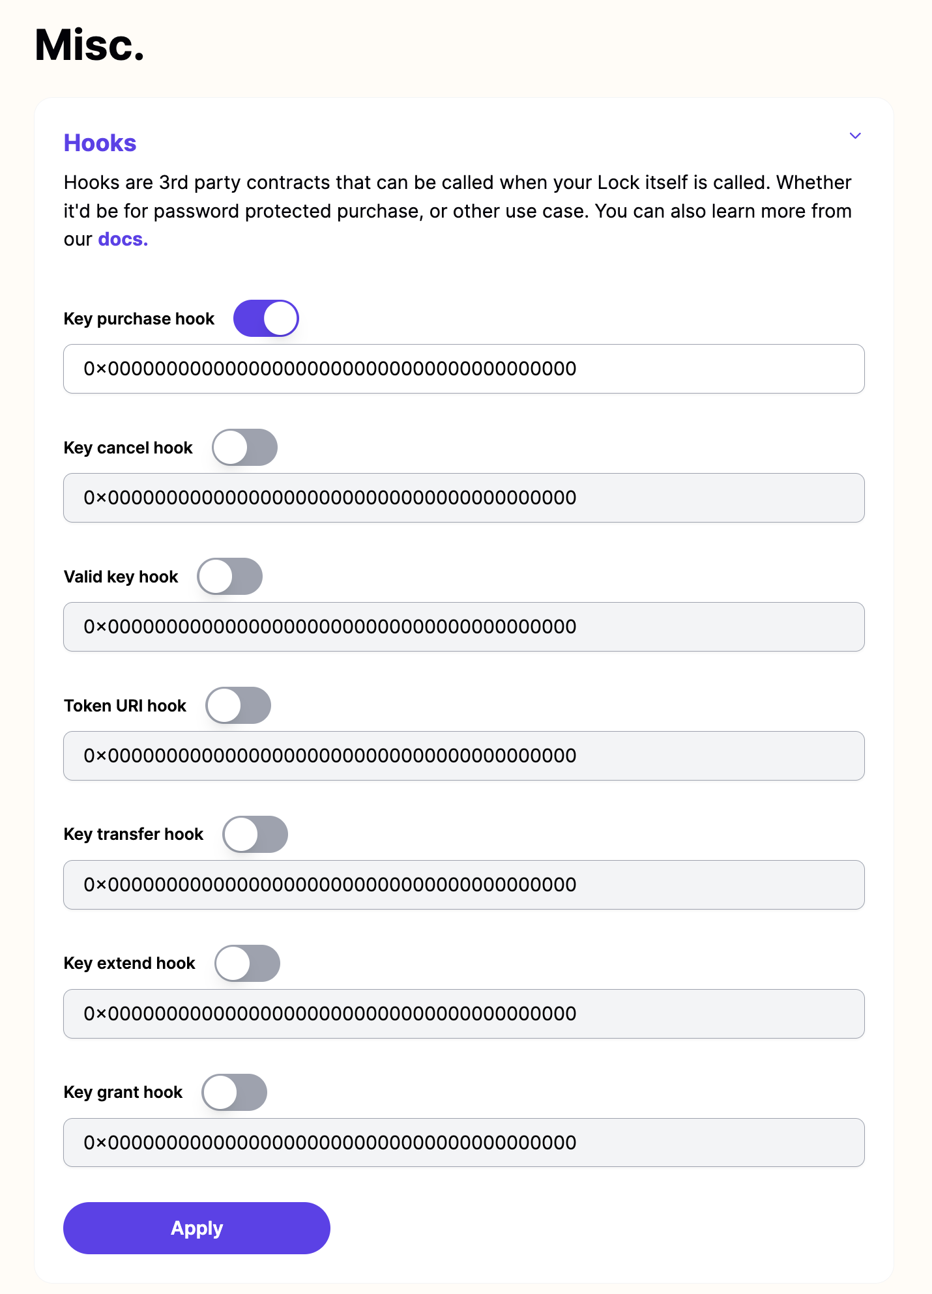Open the docs link
Image resolution: width=932 pixels, height=1294 pixels.
[121, 238]
